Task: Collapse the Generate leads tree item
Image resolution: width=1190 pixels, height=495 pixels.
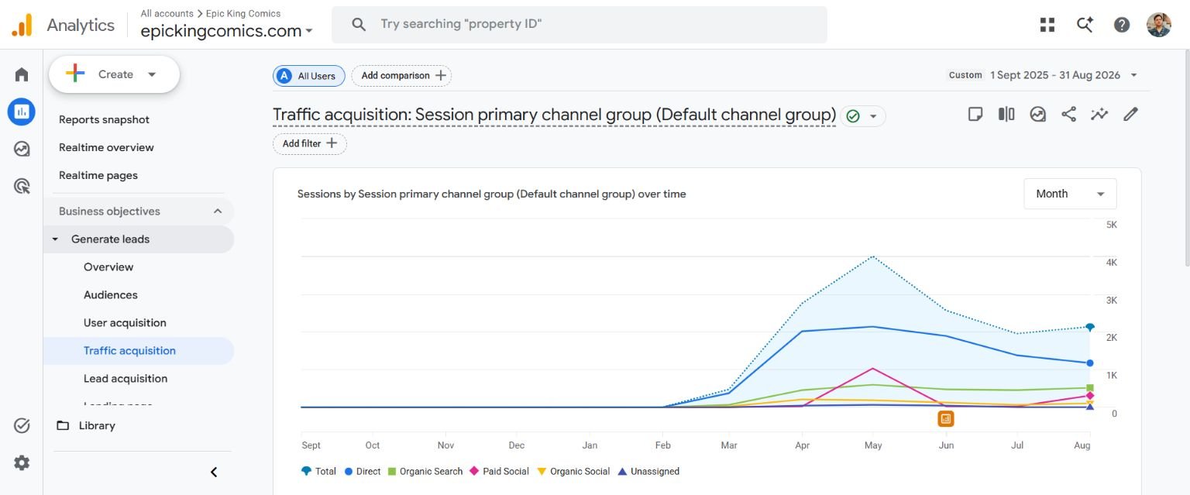Action: click(x=55, y=239)
